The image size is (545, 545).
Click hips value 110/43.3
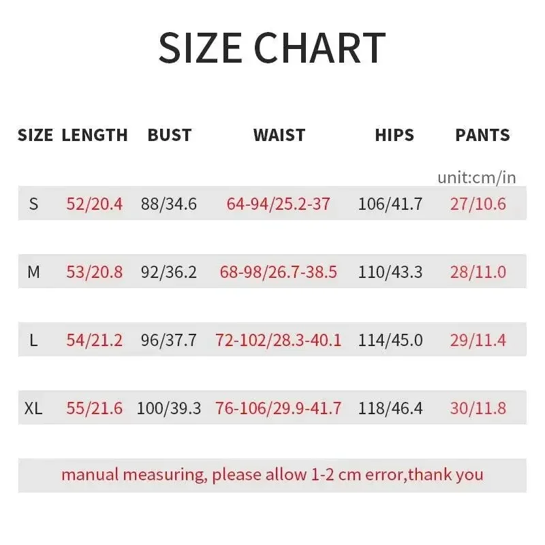coord(390,272)
